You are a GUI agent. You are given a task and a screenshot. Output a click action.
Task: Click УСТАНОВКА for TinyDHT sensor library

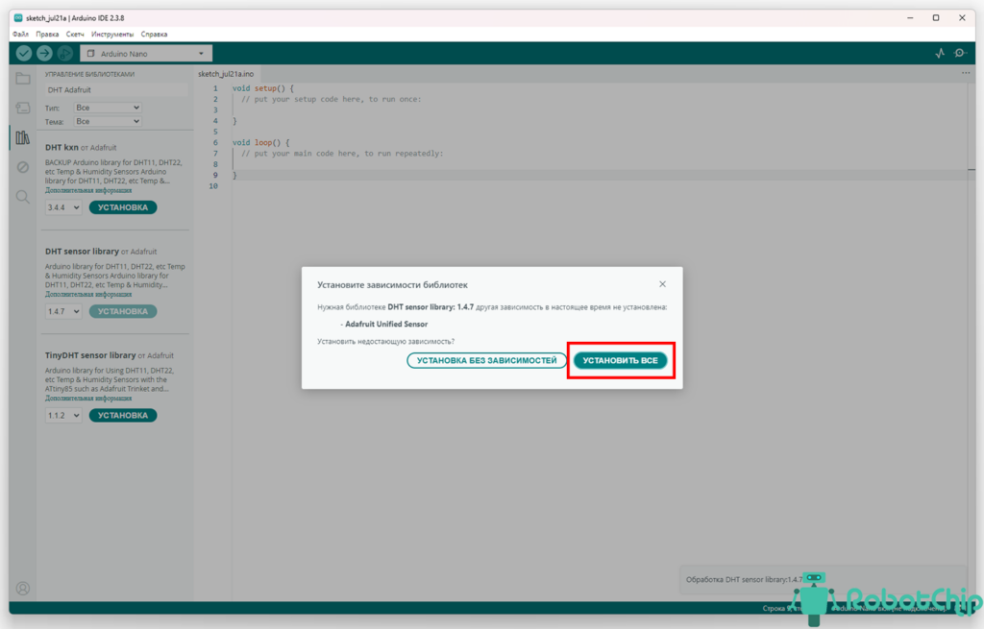(x=123, y=416)
